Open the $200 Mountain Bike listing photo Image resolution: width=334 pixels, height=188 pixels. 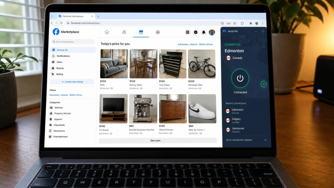click(x=202, y=64)
